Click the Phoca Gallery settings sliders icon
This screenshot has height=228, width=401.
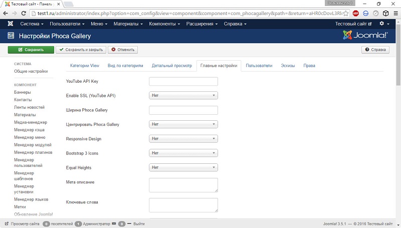click(11, 36)
